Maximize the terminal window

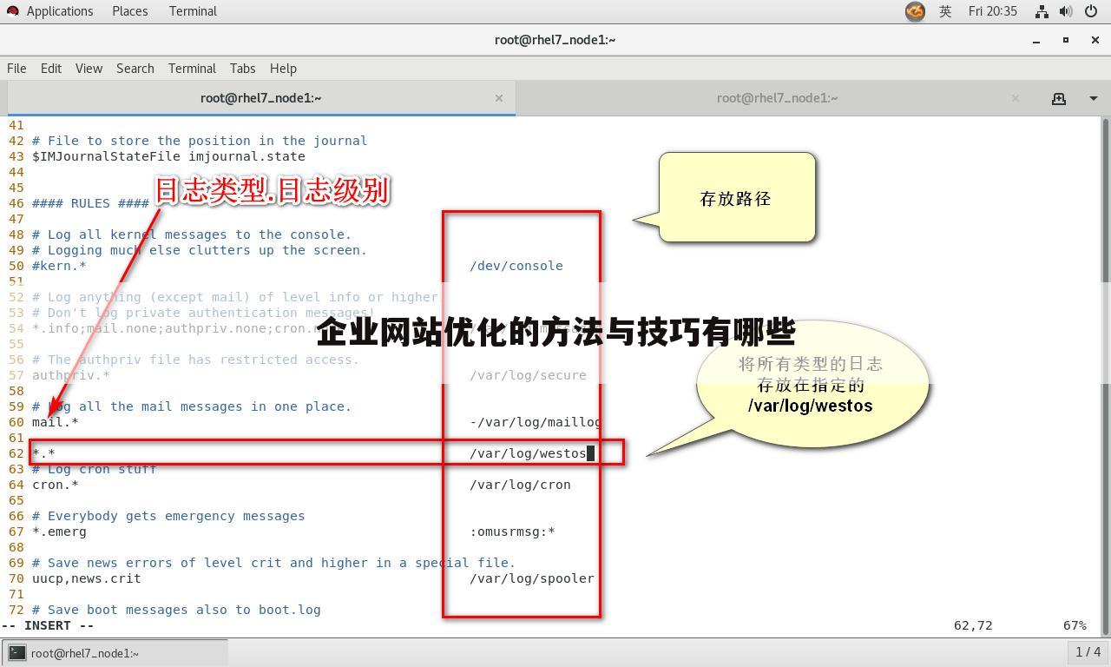click(x=1066, y=40)
